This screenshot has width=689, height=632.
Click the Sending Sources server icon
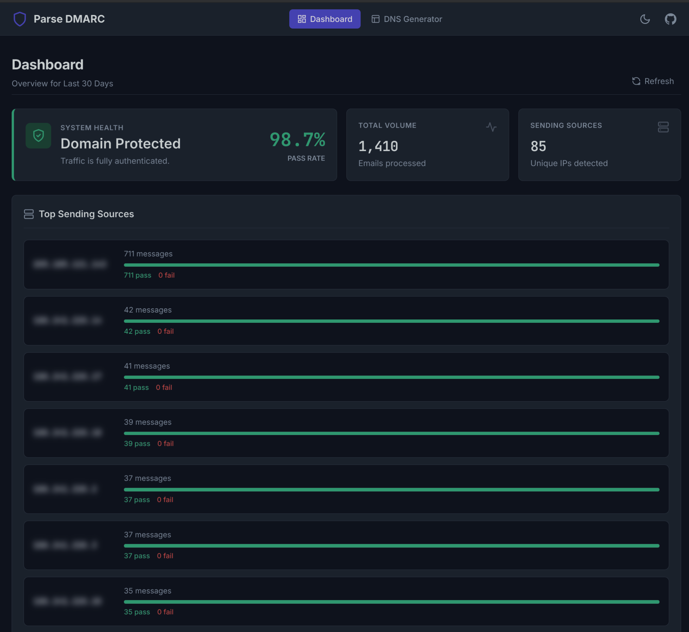[x=663, y=127]
